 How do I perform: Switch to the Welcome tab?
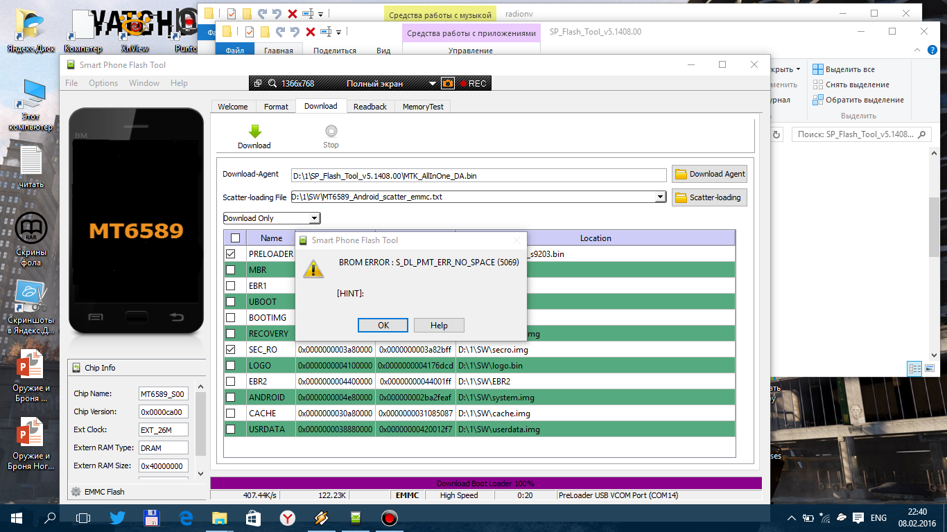coord(233,107)
